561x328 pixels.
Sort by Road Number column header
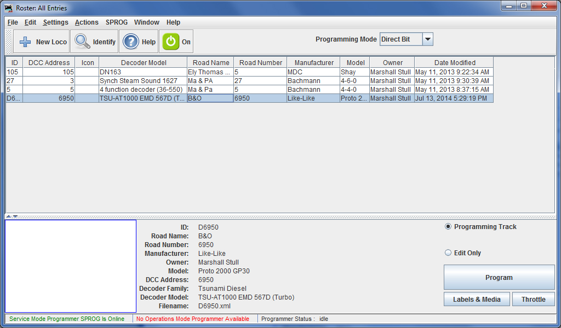point(260,62)
